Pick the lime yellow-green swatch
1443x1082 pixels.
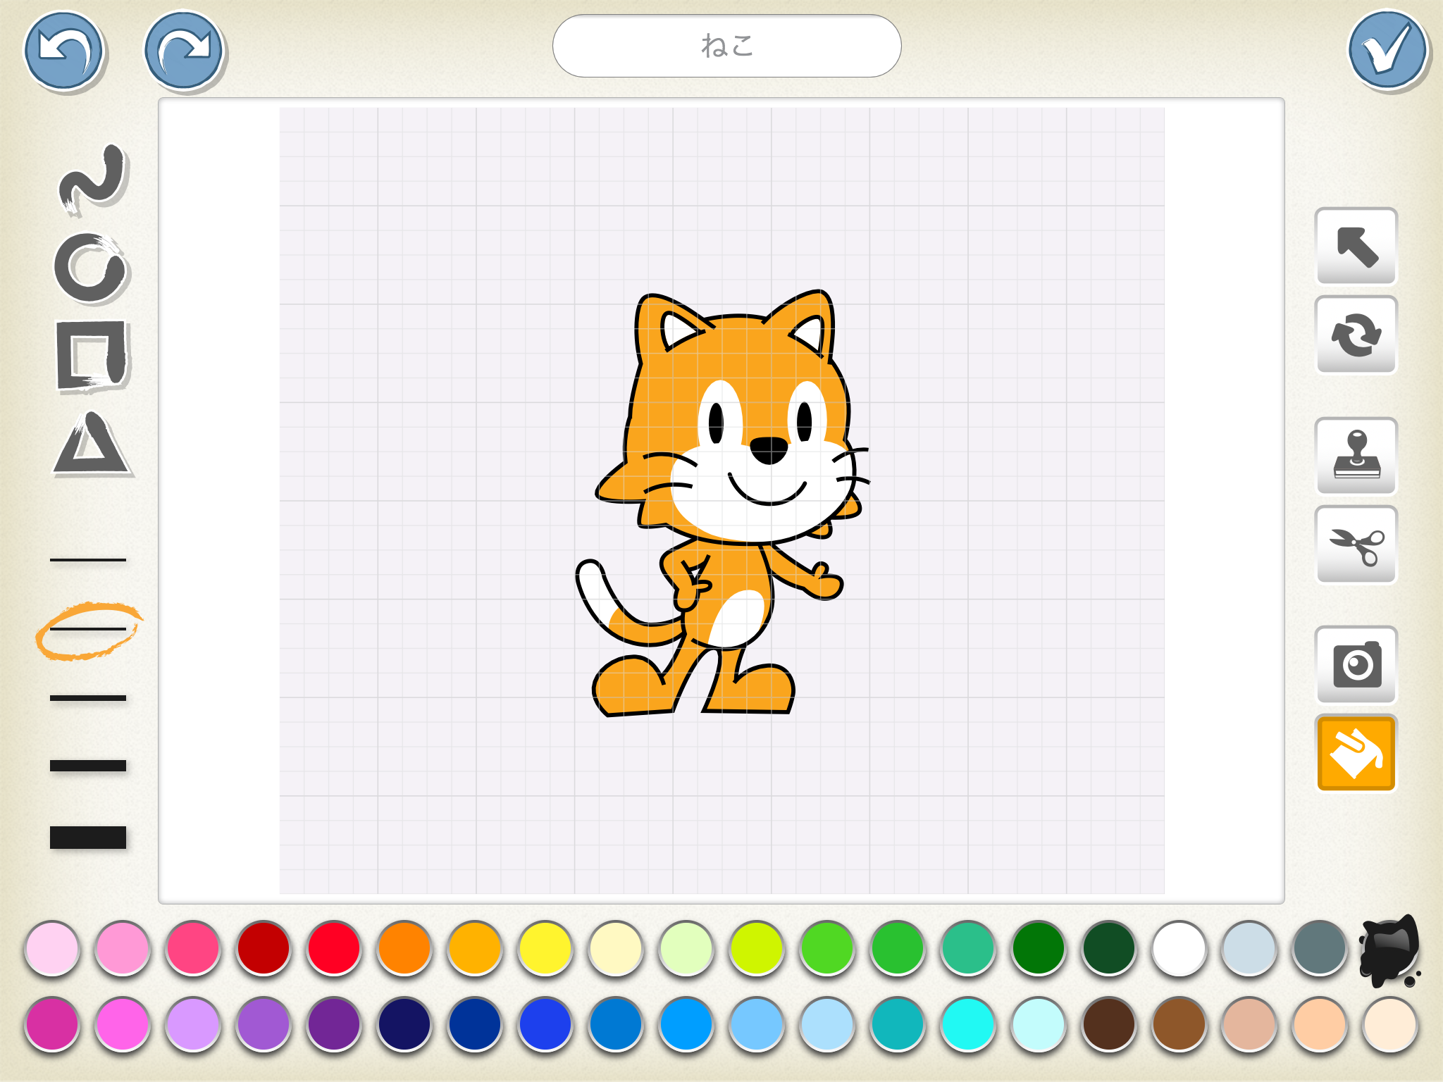pos(757,948)
